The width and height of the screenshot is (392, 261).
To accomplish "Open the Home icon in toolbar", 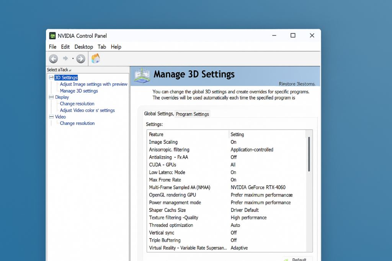I will 95,58.
